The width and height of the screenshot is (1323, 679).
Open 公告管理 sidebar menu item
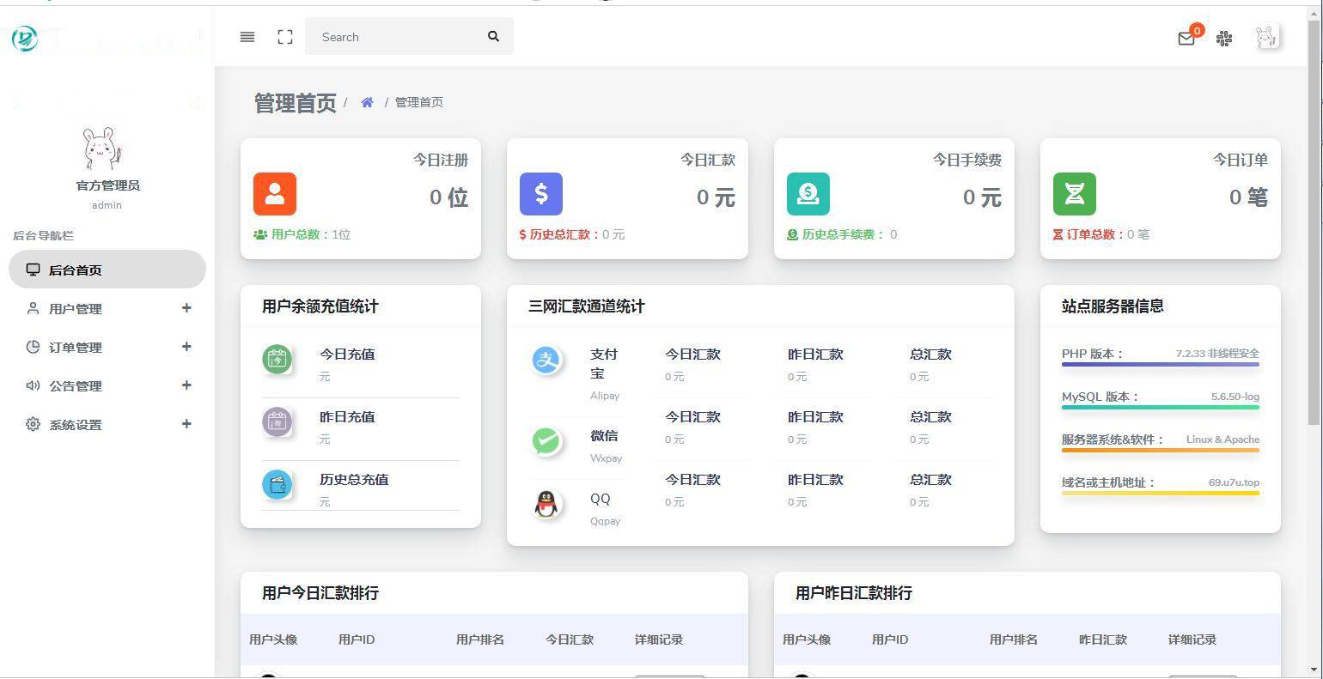[x=76, y=386]
